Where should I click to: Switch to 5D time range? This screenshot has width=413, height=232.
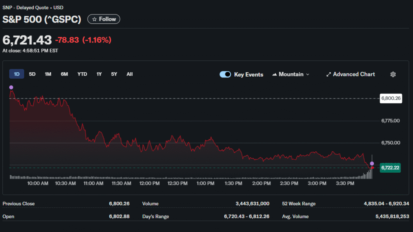coord(32,74)
